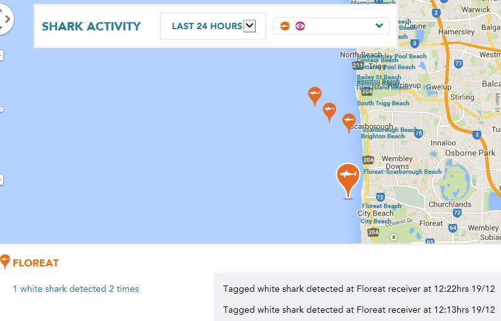Select the 12:13hrs Floreat detection entry

pos(358,310)
